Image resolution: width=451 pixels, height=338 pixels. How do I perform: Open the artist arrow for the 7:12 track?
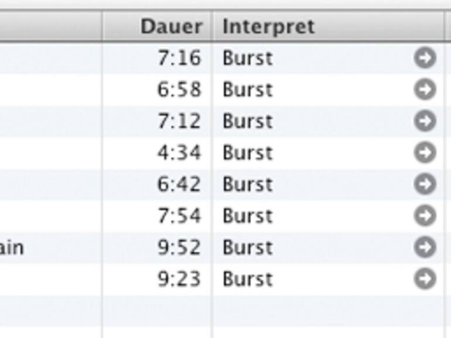pyautogui.click(x=425, y=121)
